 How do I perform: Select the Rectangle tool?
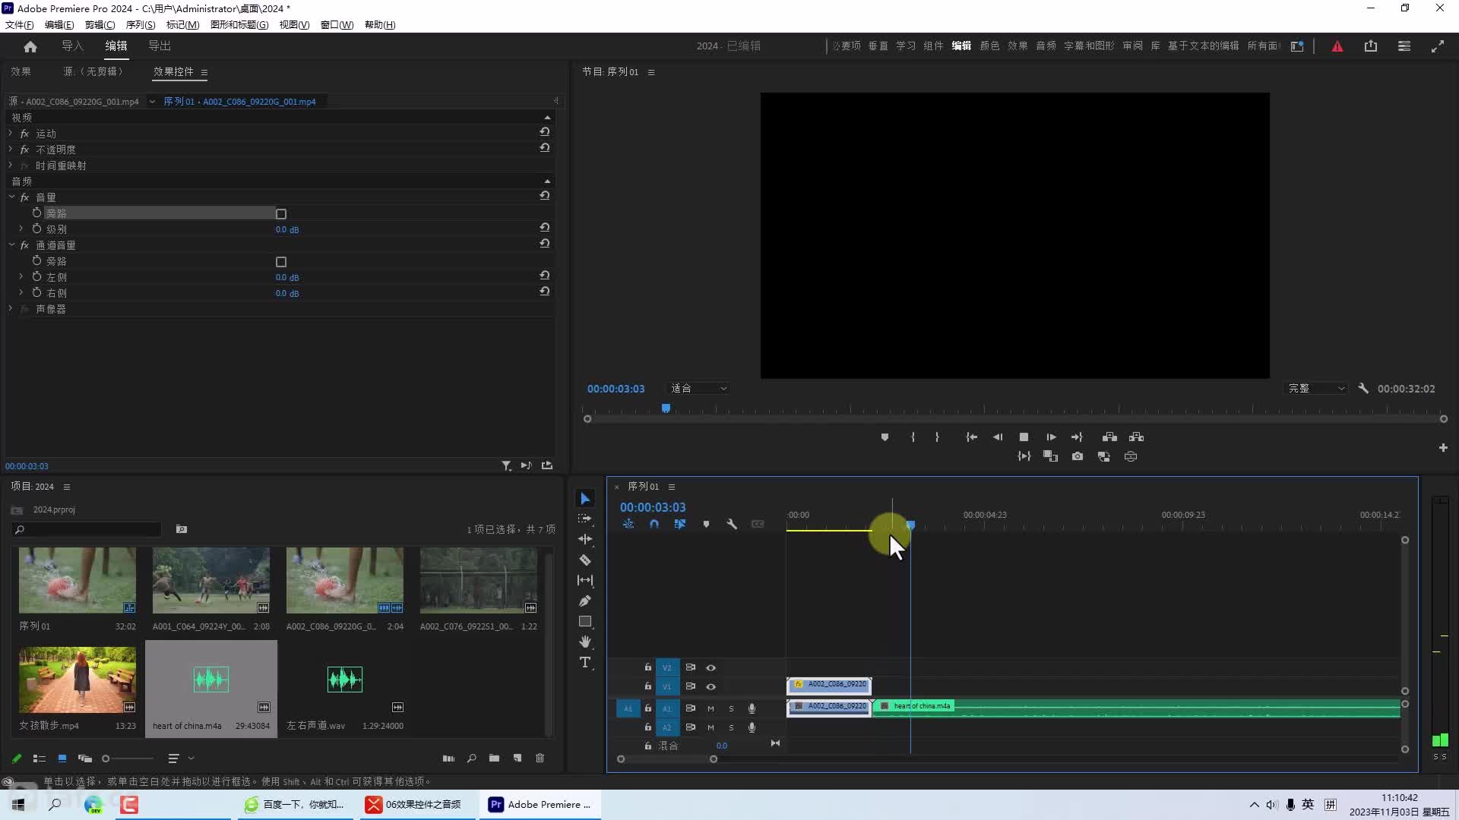pyautogui.click(x=585, y=621)
